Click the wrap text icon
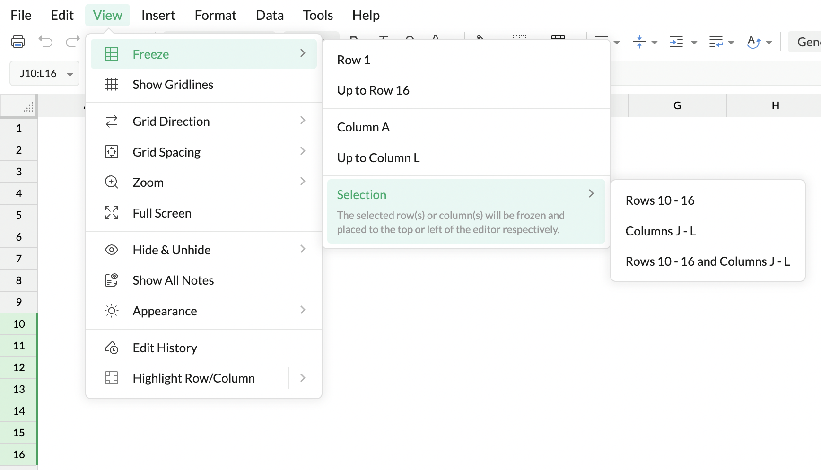This screenshot has width=821, height=470. [716, 42]
